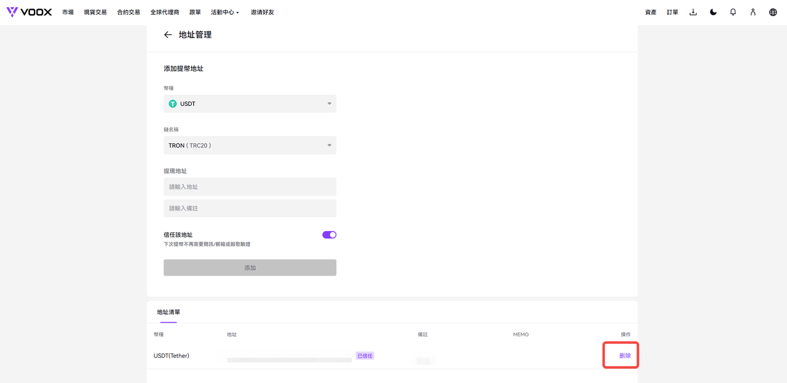The image size is (787, 383).
Task: Open 邀请好友 page
Action: [x=263, y=12]
